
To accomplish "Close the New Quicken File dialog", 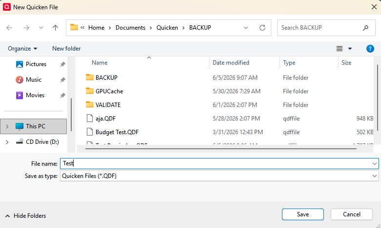I will 374,7.
